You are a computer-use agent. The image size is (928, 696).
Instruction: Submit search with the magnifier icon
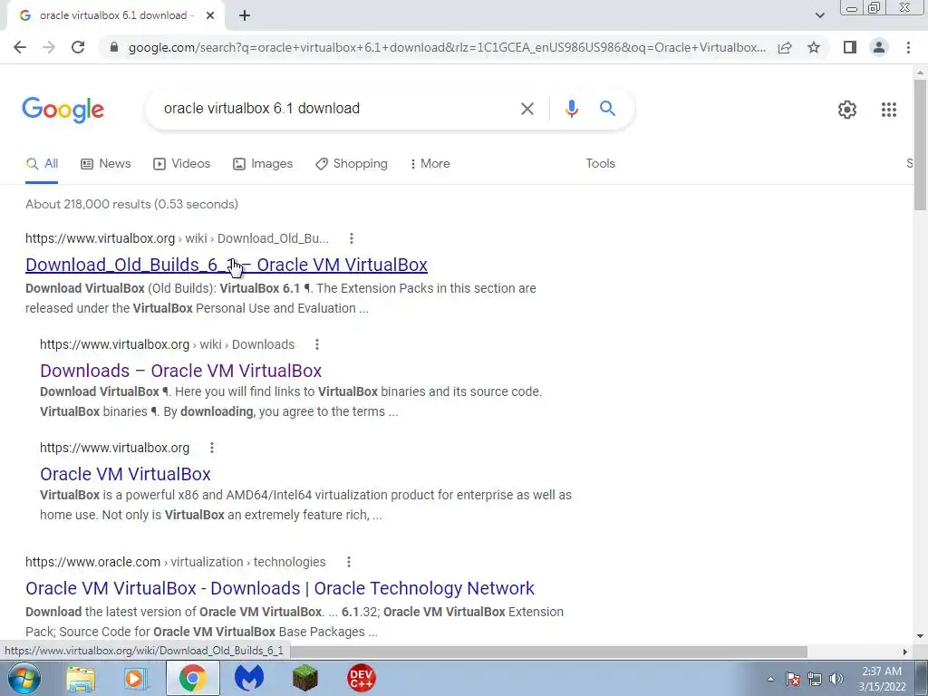tap(607, 109)
